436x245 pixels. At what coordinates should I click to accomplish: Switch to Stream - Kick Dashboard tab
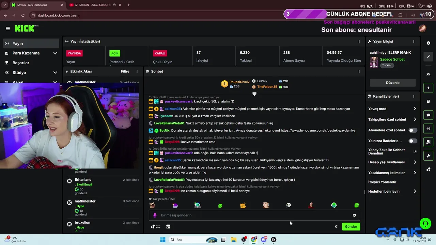[37, 5]
